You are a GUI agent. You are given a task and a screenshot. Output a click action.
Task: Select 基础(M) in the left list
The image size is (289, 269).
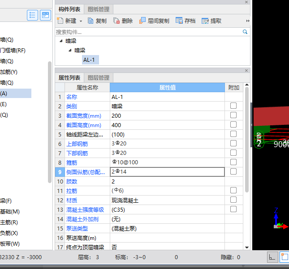point(10,212)
